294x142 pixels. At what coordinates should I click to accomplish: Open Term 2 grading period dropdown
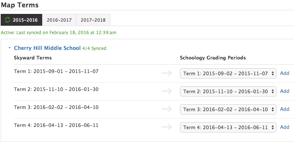tap(228, 91)
